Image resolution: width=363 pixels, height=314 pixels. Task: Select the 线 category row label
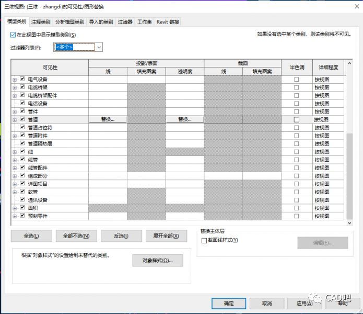click(31, 152)
